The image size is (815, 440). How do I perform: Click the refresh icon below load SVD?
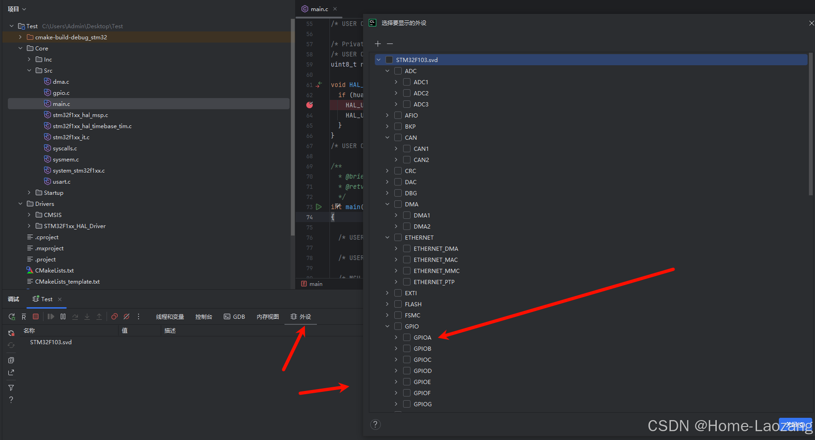(x=12, y=345)
